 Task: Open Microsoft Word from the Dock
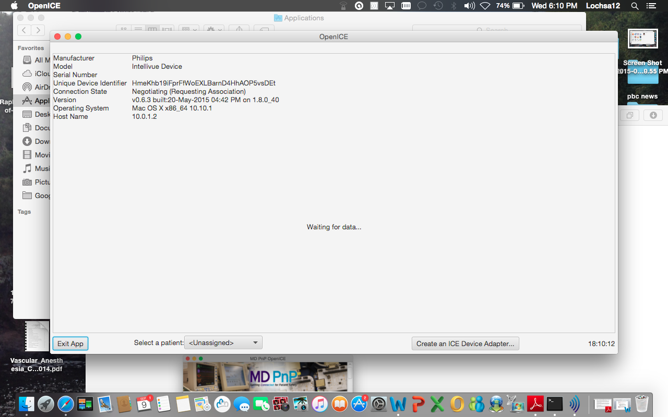click(398, 403)
